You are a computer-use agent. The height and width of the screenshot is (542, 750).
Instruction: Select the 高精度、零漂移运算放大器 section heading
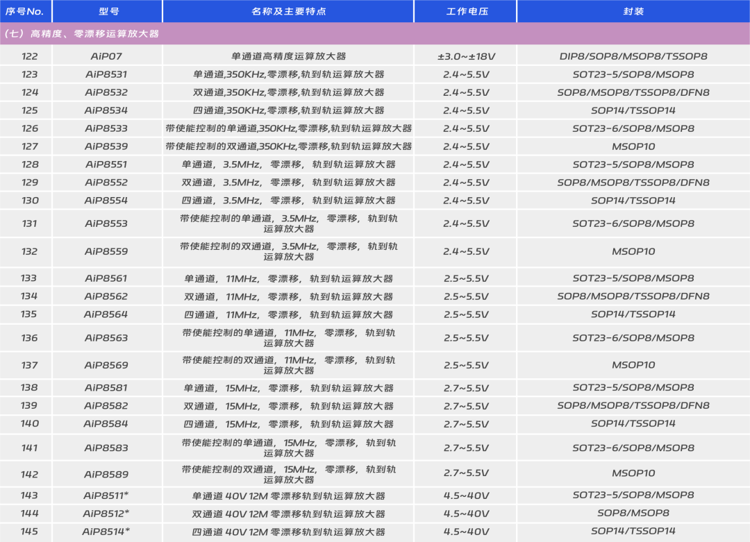coord(82,34)
